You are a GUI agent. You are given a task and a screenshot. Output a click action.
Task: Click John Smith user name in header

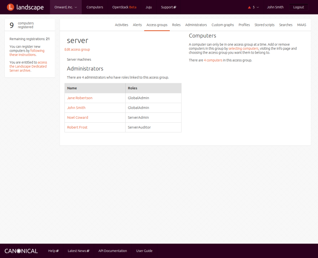tap(275, 7)
